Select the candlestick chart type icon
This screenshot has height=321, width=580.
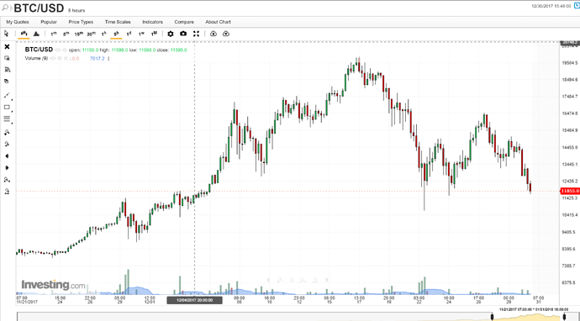(24, 34)
